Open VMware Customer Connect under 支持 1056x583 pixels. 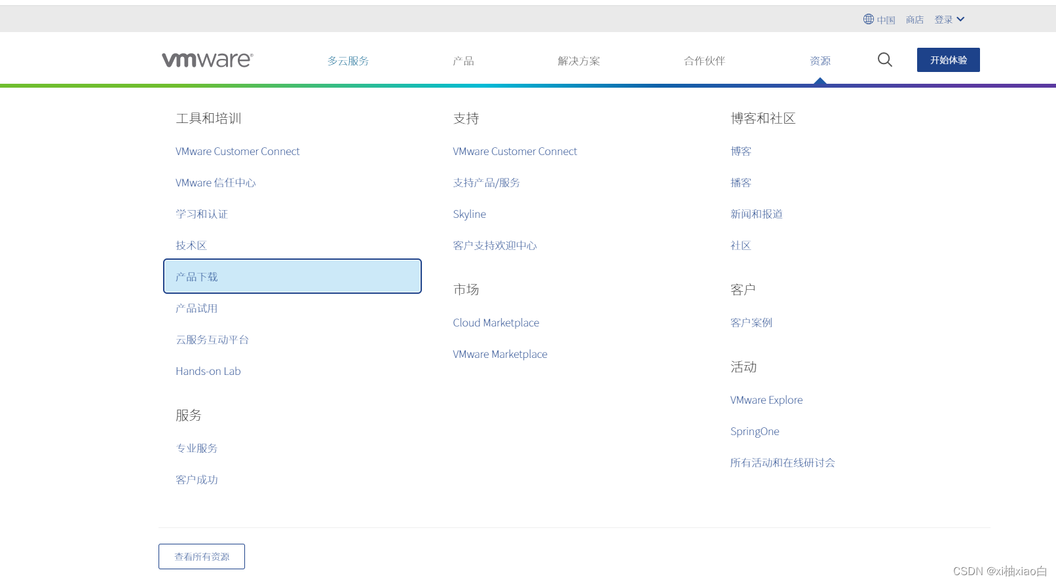(515, 151)
